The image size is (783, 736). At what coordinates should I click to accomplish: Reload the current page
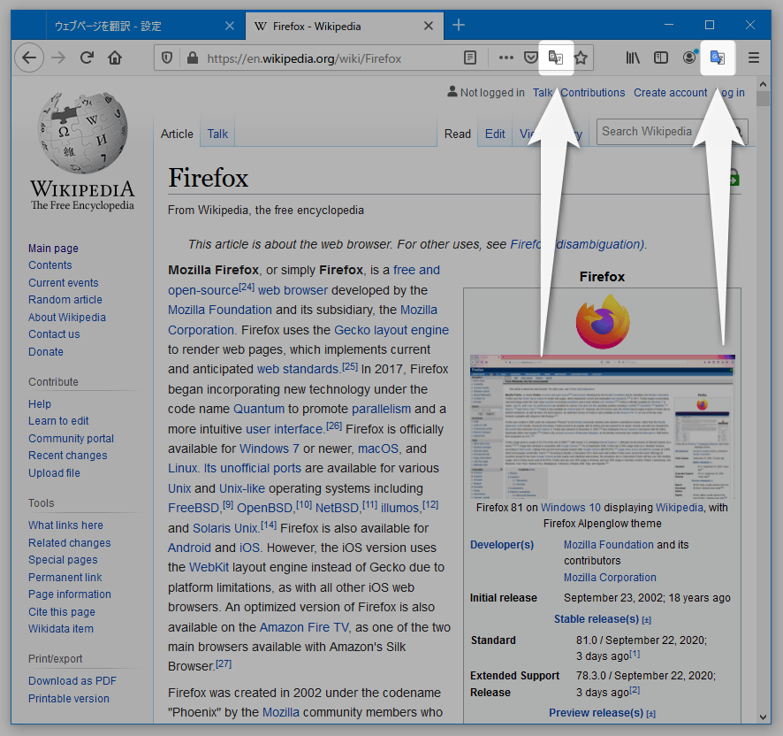point(87,58)
